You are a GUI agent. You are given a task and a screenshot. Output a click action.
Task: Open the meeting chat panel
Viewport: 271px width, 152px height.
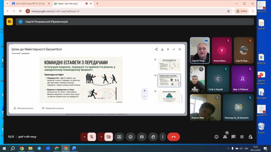click(233, 137)
